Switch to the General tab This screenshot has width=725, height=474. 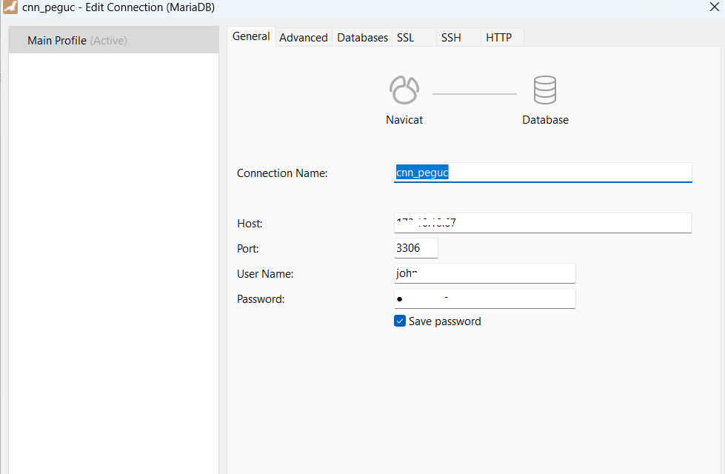point(251,36)
